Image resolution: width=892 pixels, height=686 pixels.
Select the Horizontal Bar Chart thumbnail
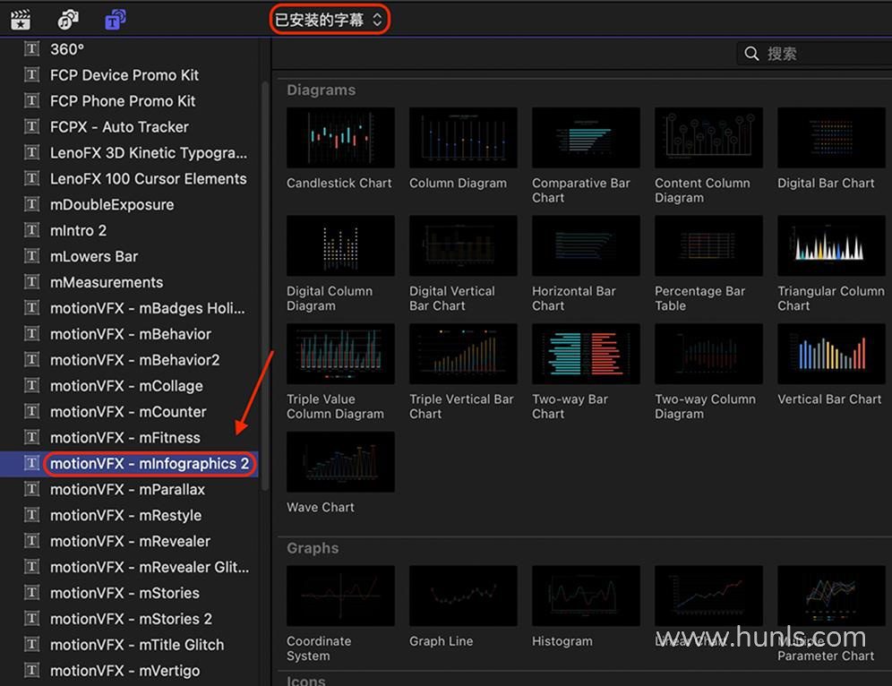pos(586,245)
